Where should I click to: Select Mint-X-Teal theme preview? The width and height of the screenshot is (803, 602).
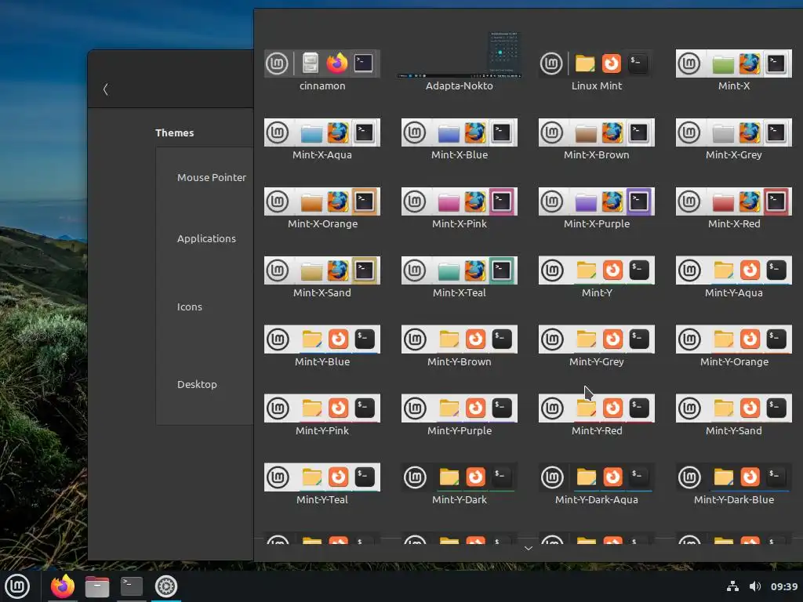(x=460, y=270)
